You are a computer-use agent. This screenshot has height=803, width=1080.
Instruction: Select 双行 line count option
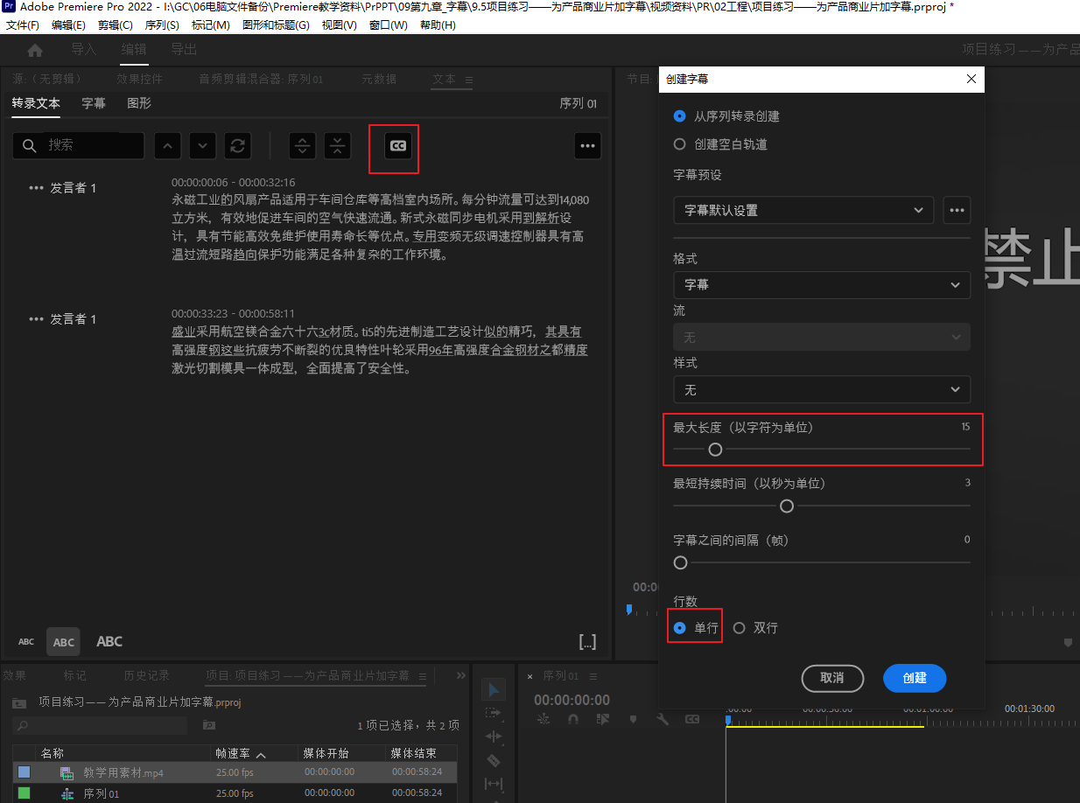(x=740, y=628)
